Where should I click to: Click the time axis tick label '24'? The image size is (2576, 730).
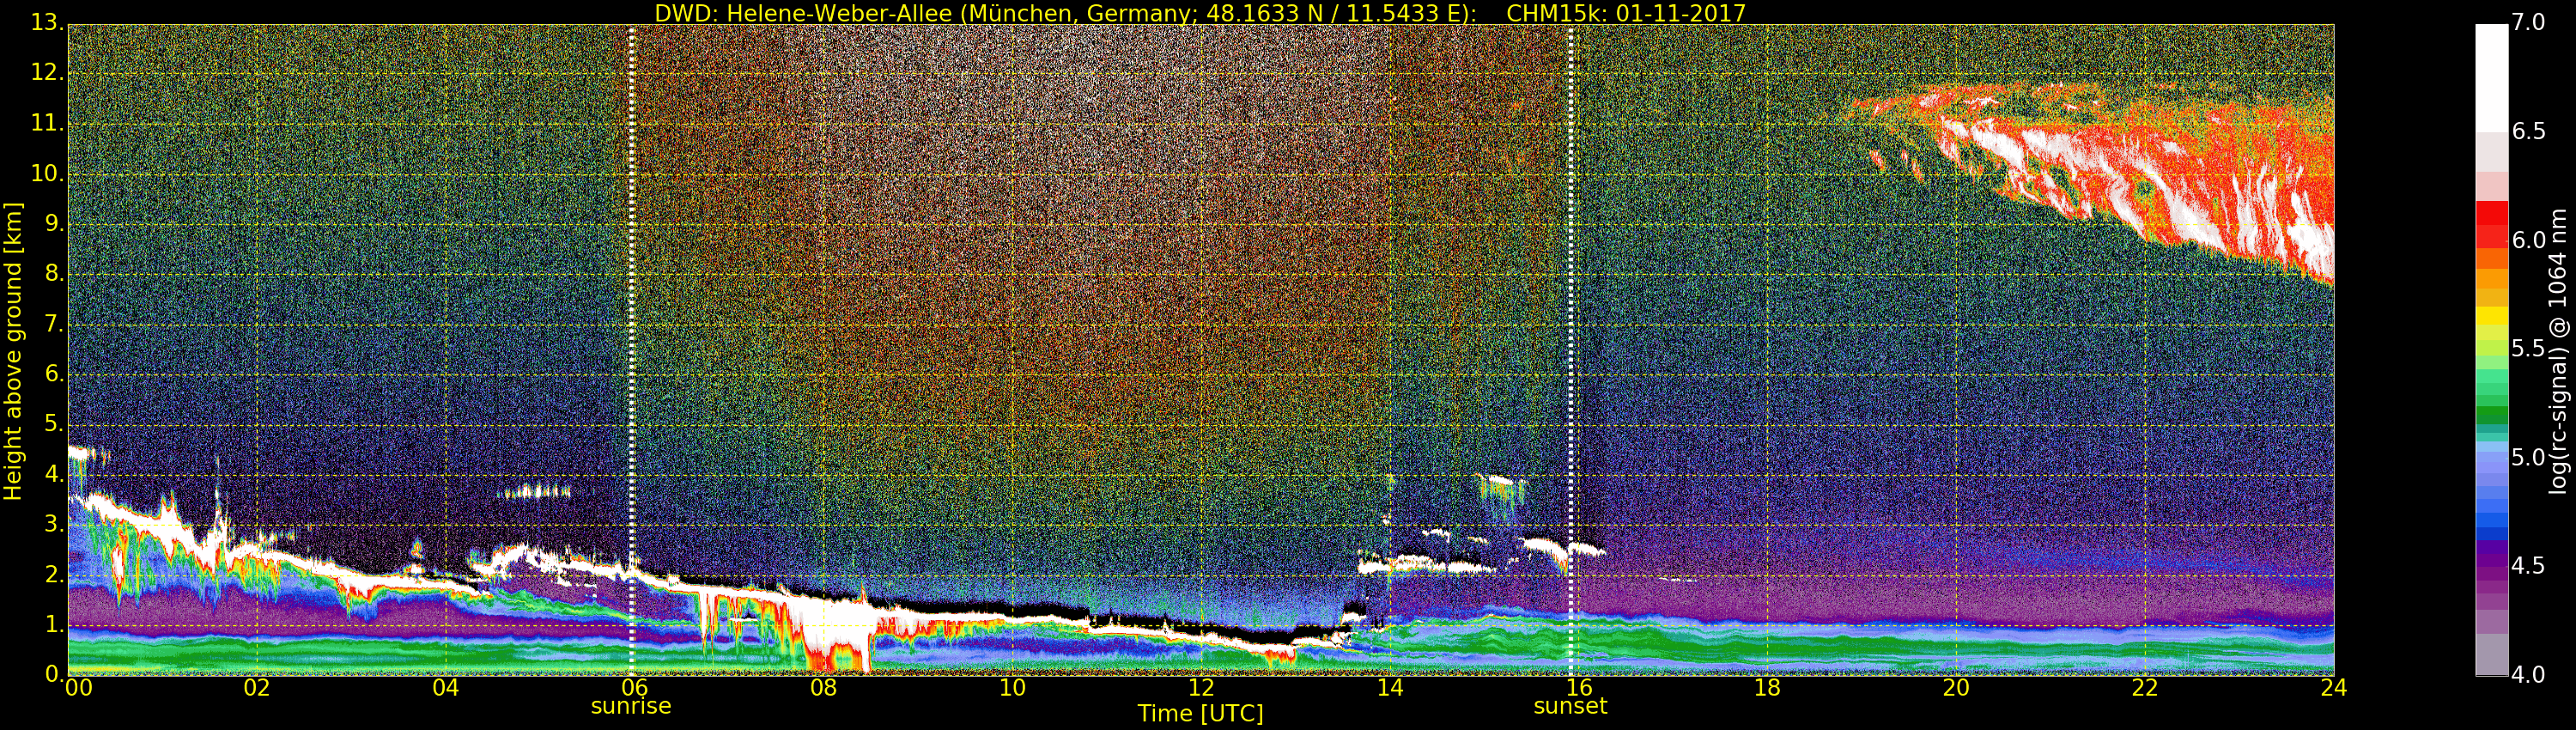click(2334, 688)
